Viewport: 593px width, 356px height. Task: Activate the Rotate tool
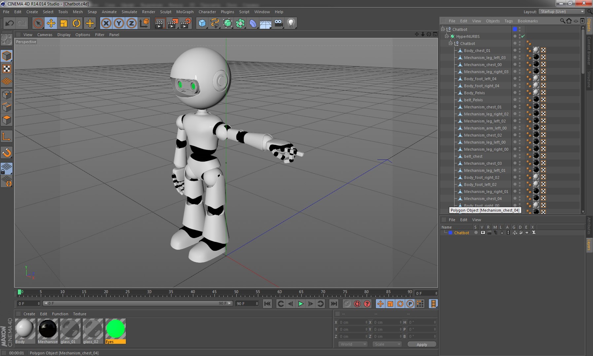[77, 23]
